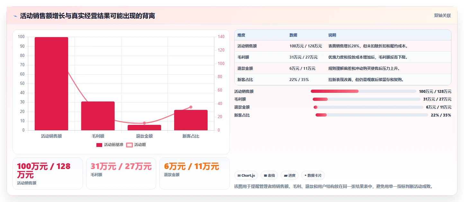Click the 31万元 / 27万元 毛利额 data card

(121, 174)
